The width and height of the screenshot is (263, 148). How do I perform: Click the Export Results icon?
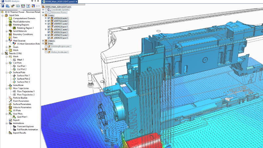[10, 133]
